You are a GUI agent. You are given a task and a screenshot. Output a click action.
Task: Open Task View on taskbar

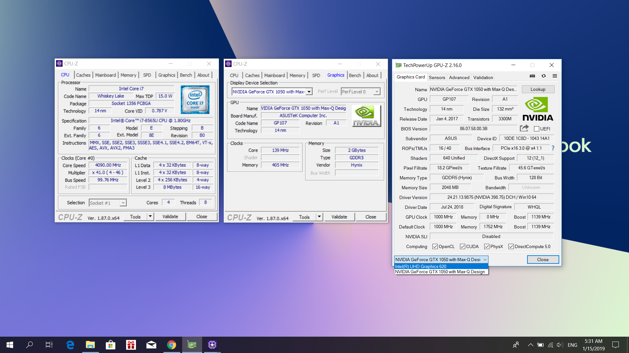point(49,345)
